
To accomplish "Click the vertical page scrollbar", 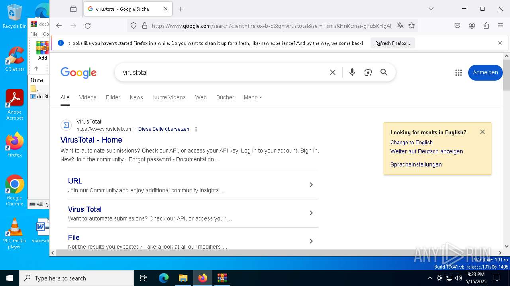I will pos(506,75).
